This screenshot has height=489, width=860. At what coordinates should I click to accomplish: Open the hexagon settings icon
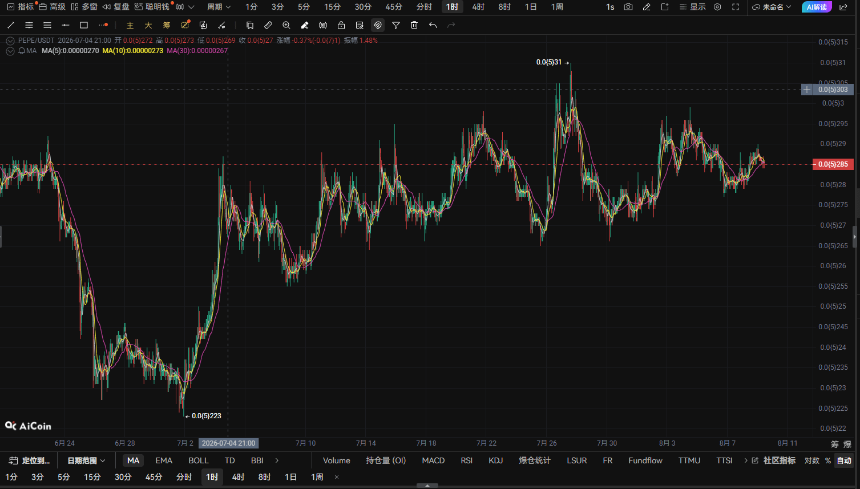tap(717, 7)
